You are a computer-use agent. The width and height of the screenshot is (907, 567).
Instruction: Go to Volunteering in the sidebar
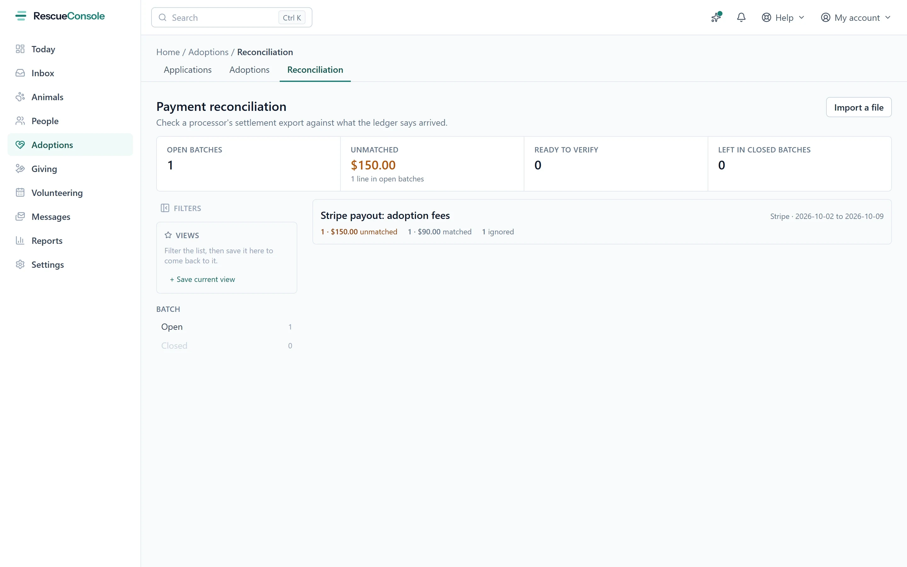point(70,193)
